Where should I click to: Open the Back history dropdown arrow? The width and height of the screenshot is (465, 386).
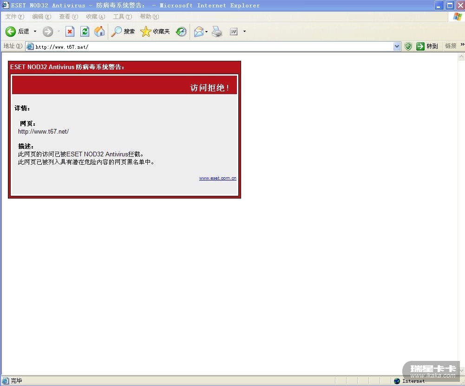[x=35, y=32]
